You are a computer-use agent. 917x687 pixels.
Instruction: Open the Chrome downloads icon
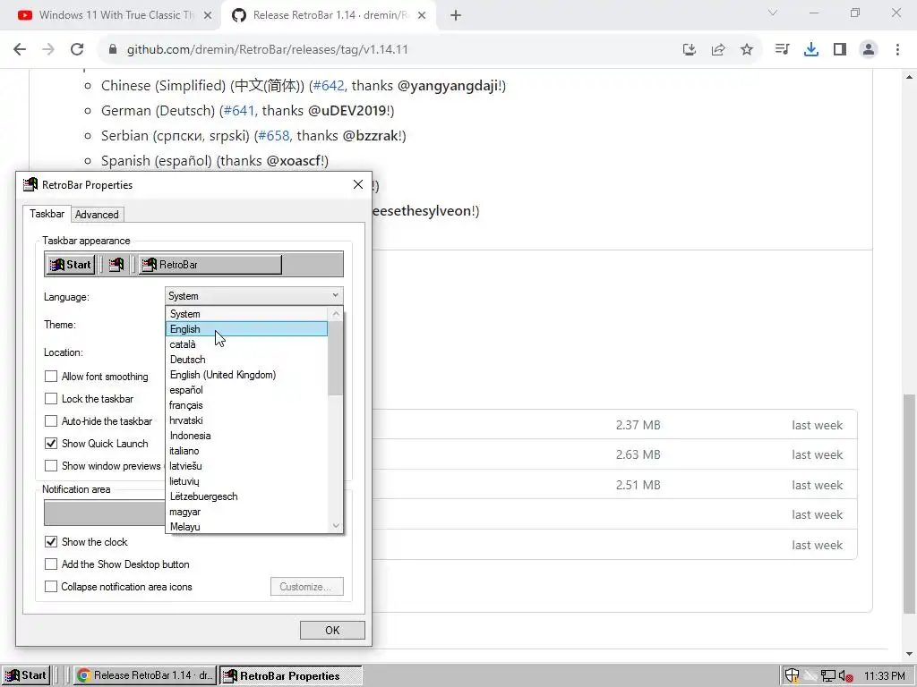tap(811, 50)
